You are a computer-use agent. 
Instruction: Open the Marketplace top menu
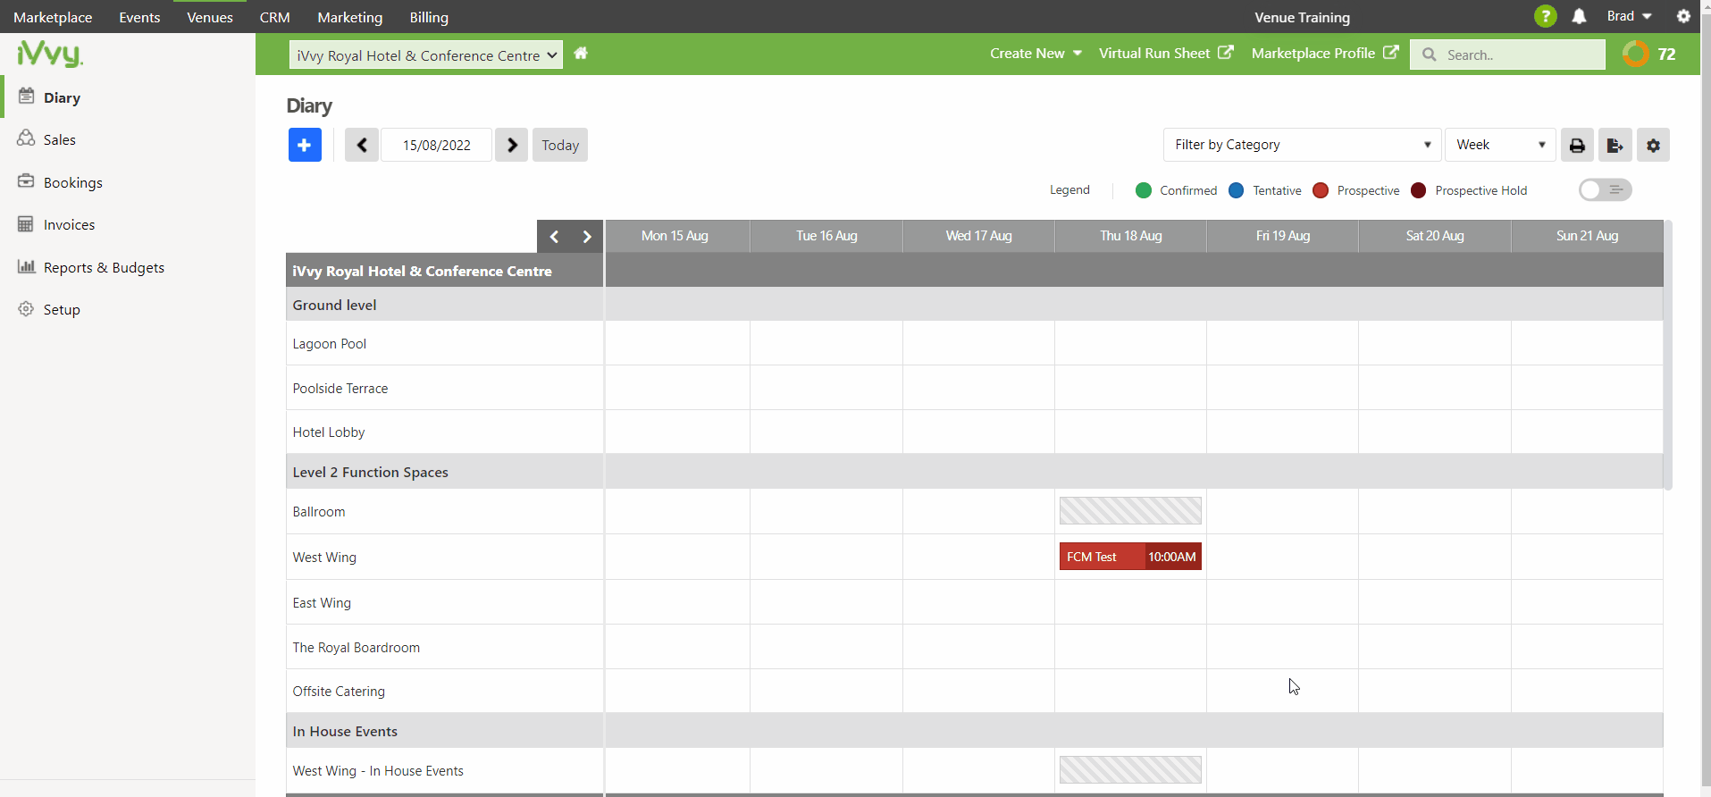tap(53, 17)
